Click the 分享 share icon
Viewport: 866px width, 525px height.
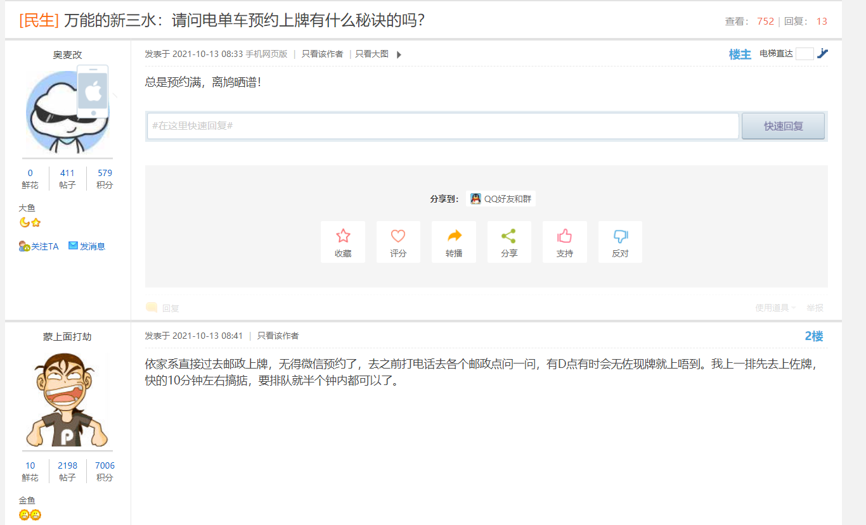pyautogui.click(x=509, y=236)
